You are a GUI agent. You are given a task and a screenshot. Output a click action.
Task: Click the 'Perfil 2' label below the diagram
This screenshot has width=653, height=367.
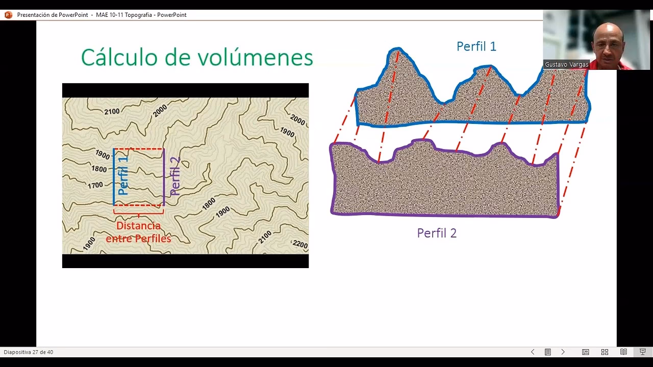point(437,233)
